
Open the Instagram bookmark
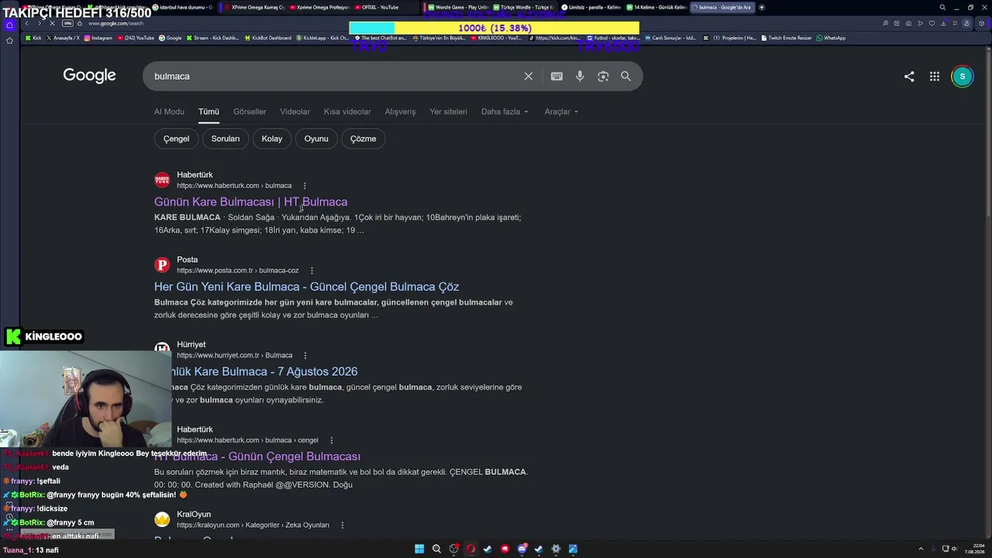pyautogui.click(x=98, y=38)
